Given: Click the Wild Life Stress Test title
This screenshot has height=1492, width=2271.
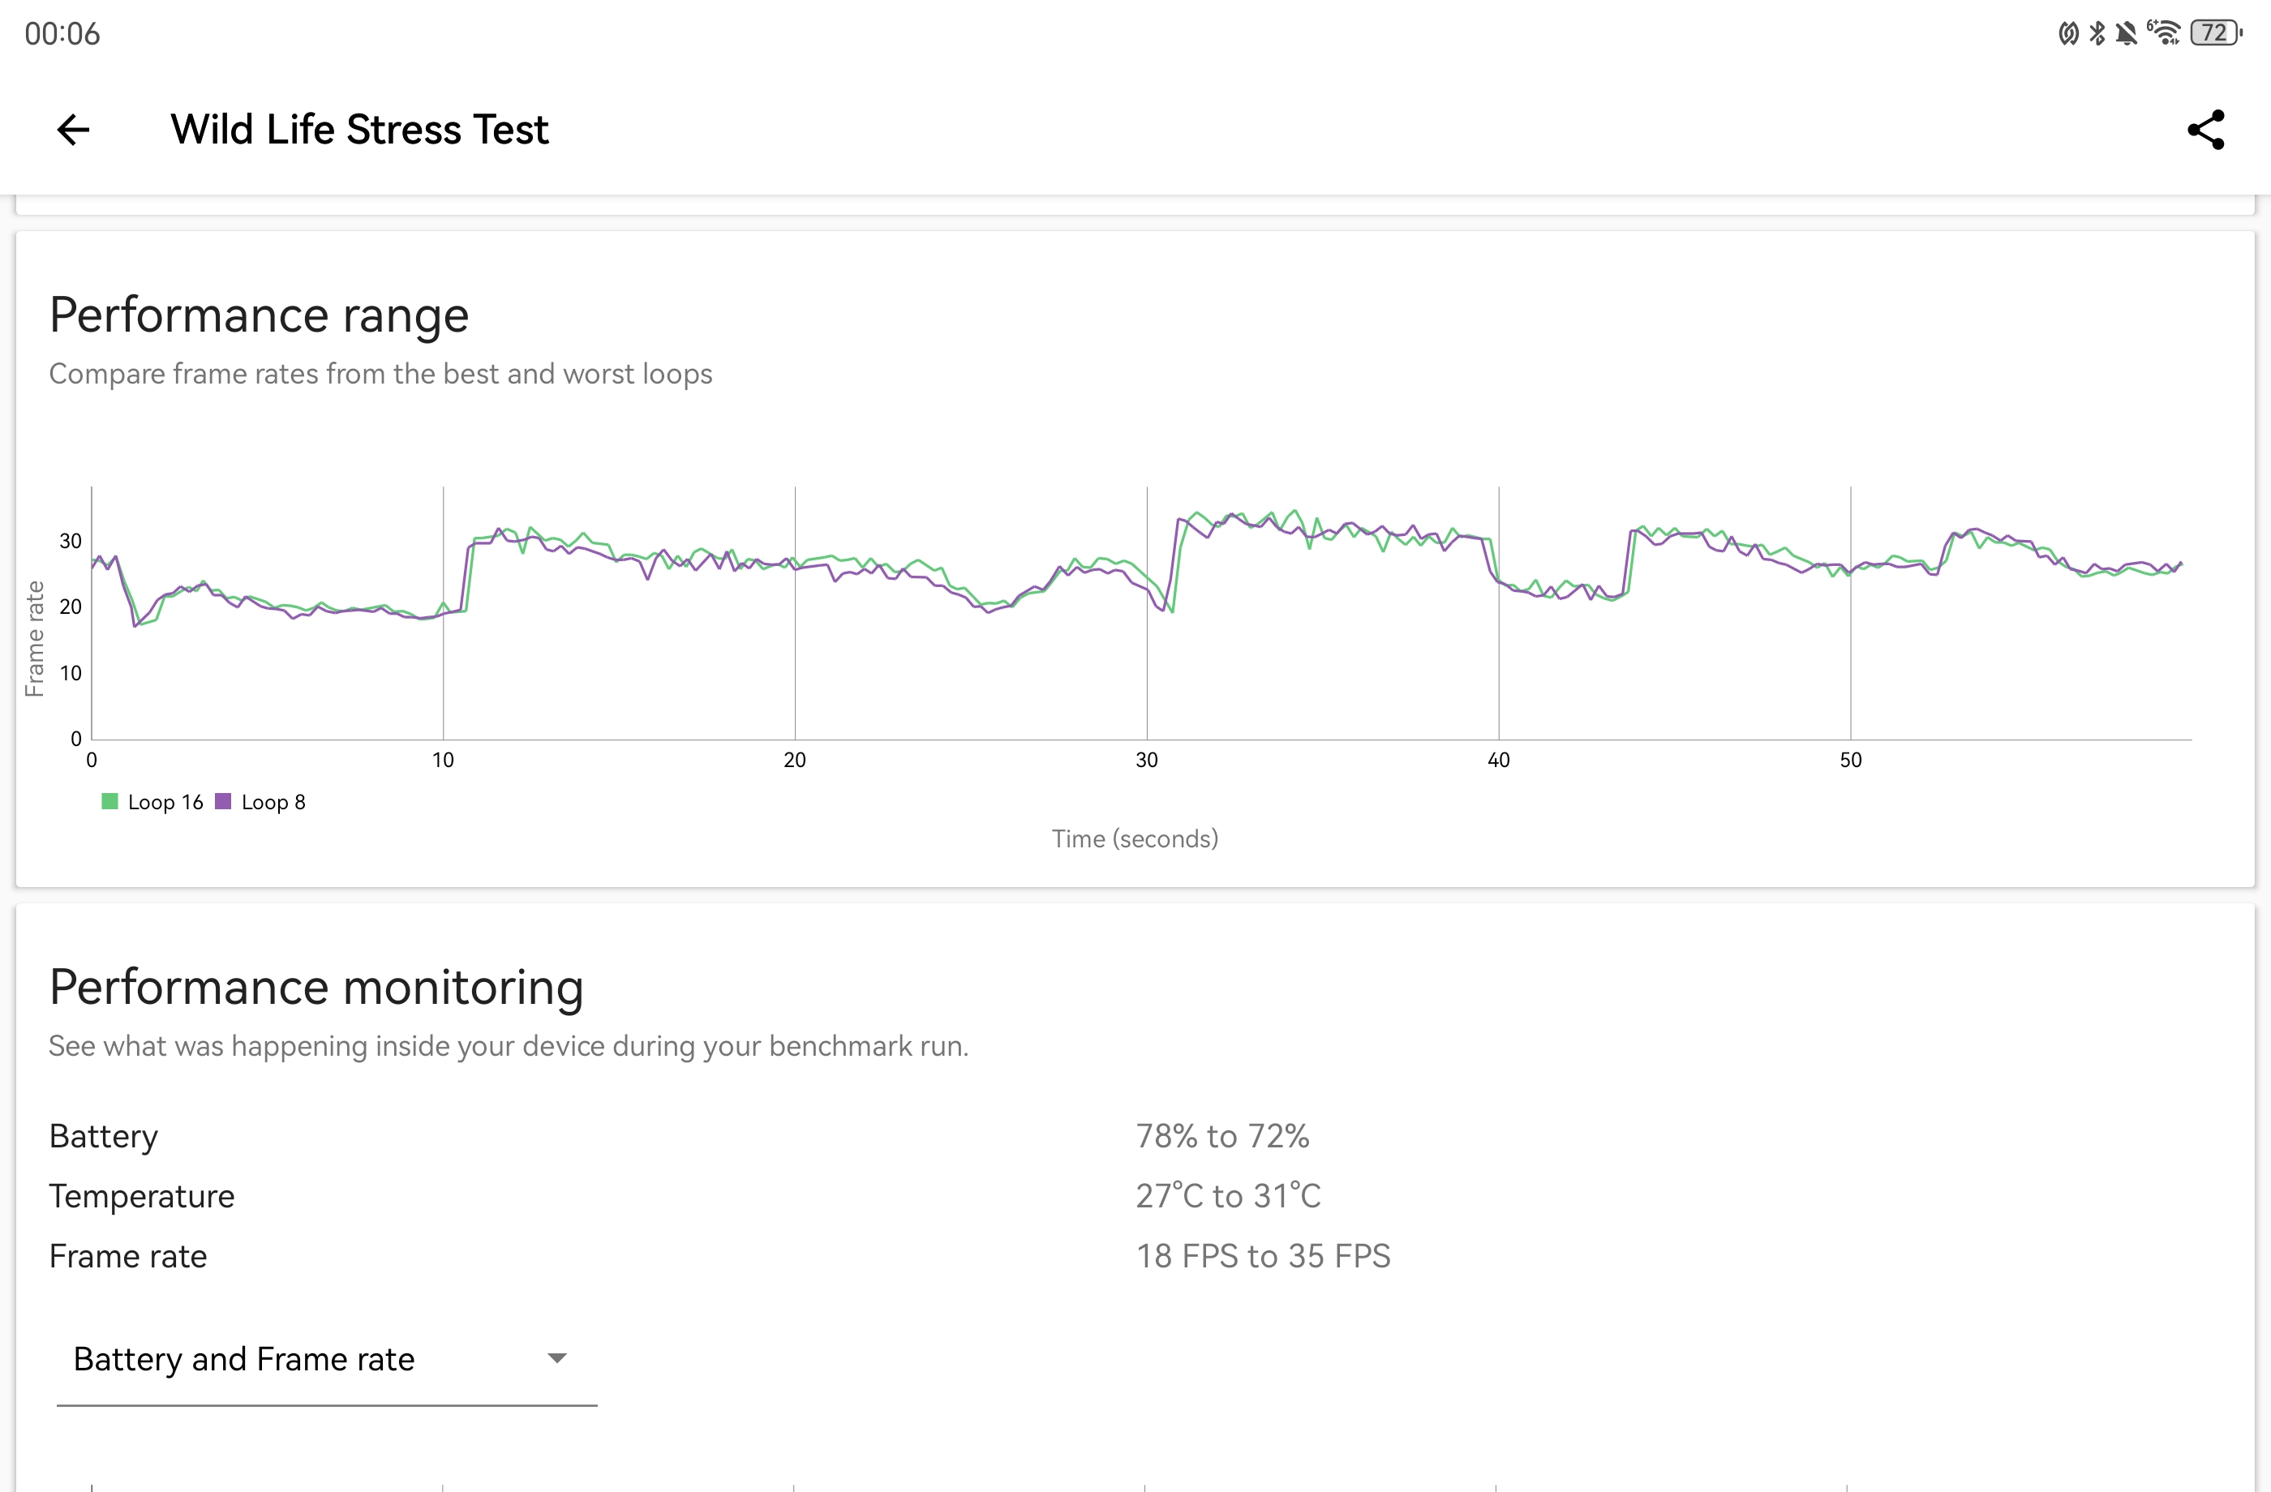Looking at the screenshot, I should 358,130.
